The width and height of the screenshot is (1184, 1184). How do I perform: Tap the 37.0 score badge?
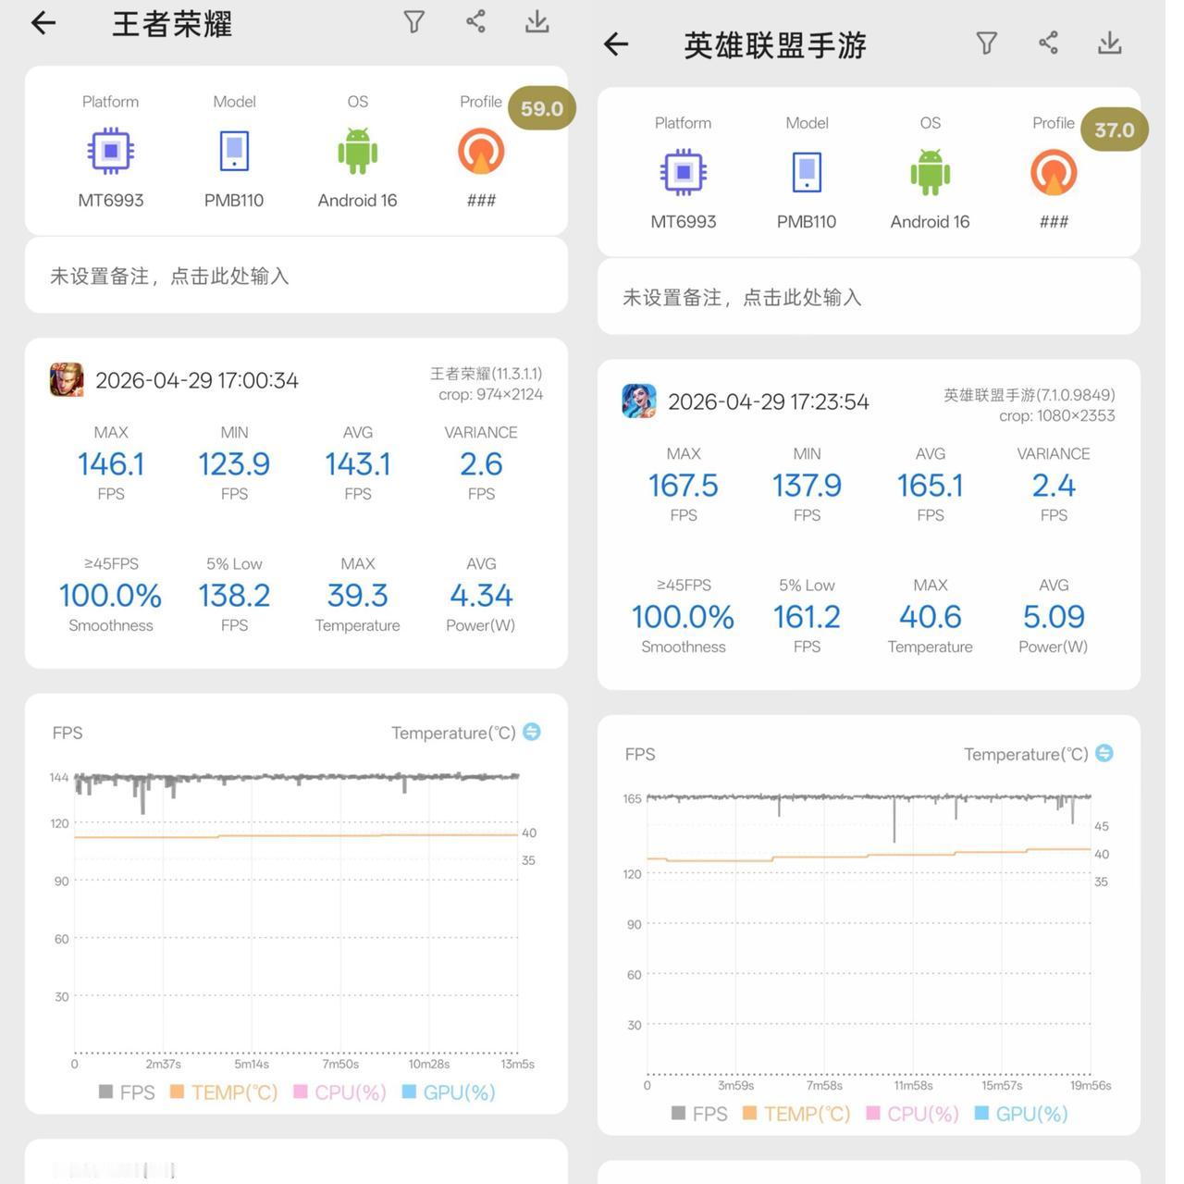(x=1115, y=129)
